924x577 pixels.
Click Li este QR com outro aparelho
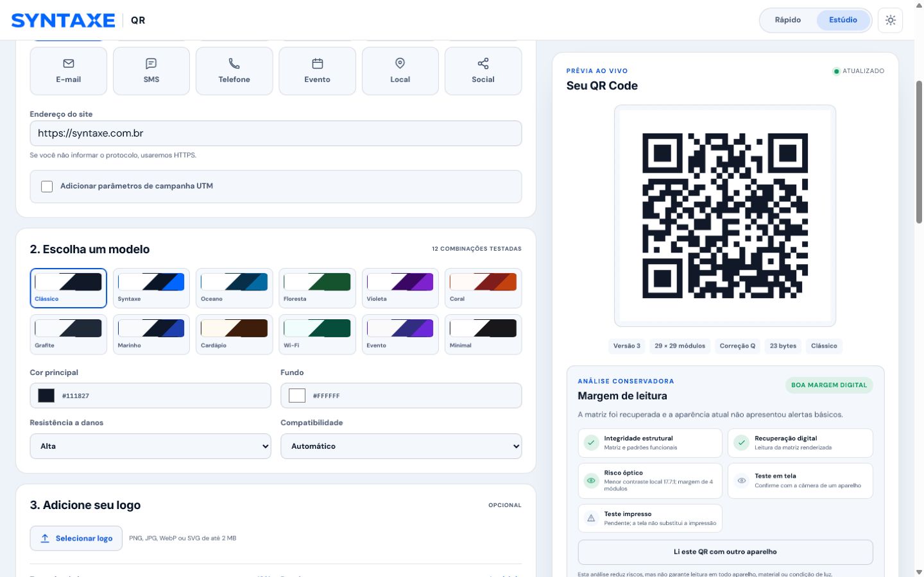pos(725,552)
